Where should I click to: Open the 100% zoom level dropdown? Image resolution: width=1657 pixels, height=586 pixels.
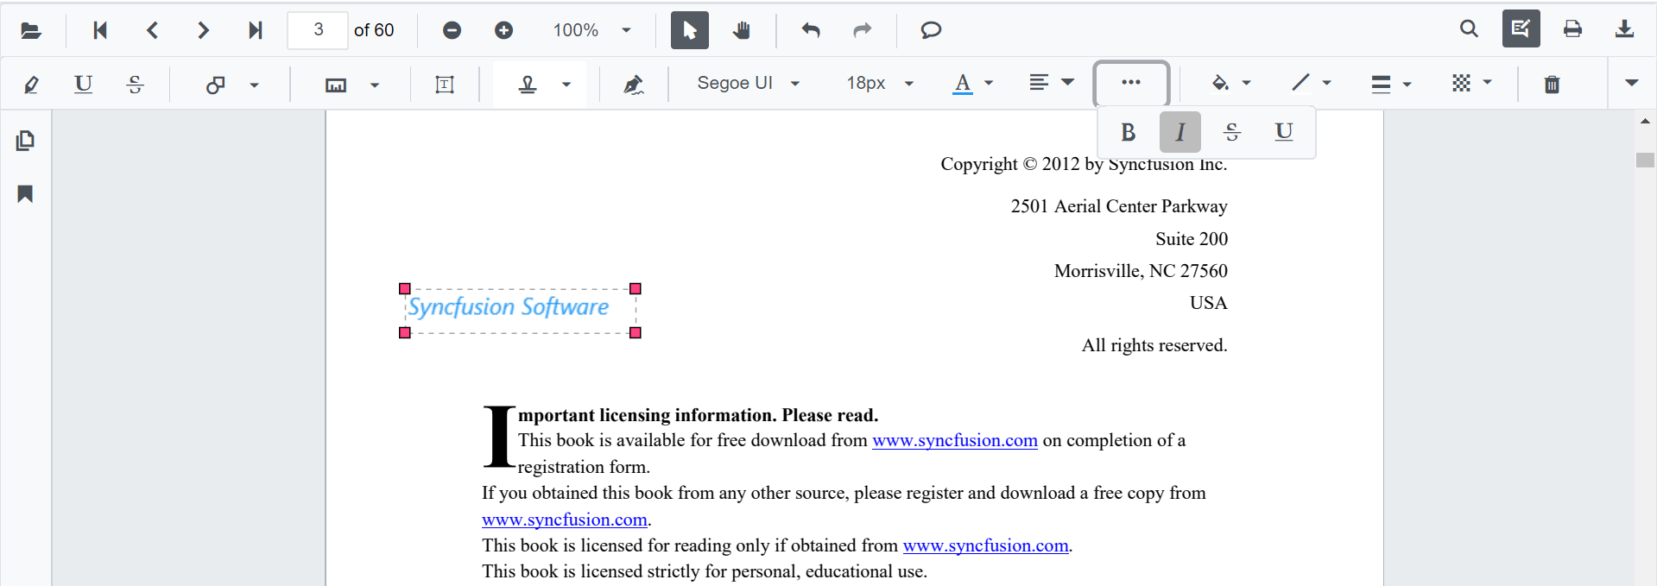pyautogui.click(x=591, y=30)
